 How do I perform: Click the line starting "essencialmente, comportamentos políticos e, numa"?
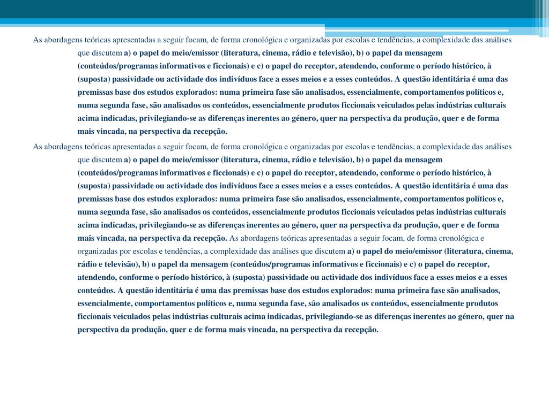click(288, 303)
